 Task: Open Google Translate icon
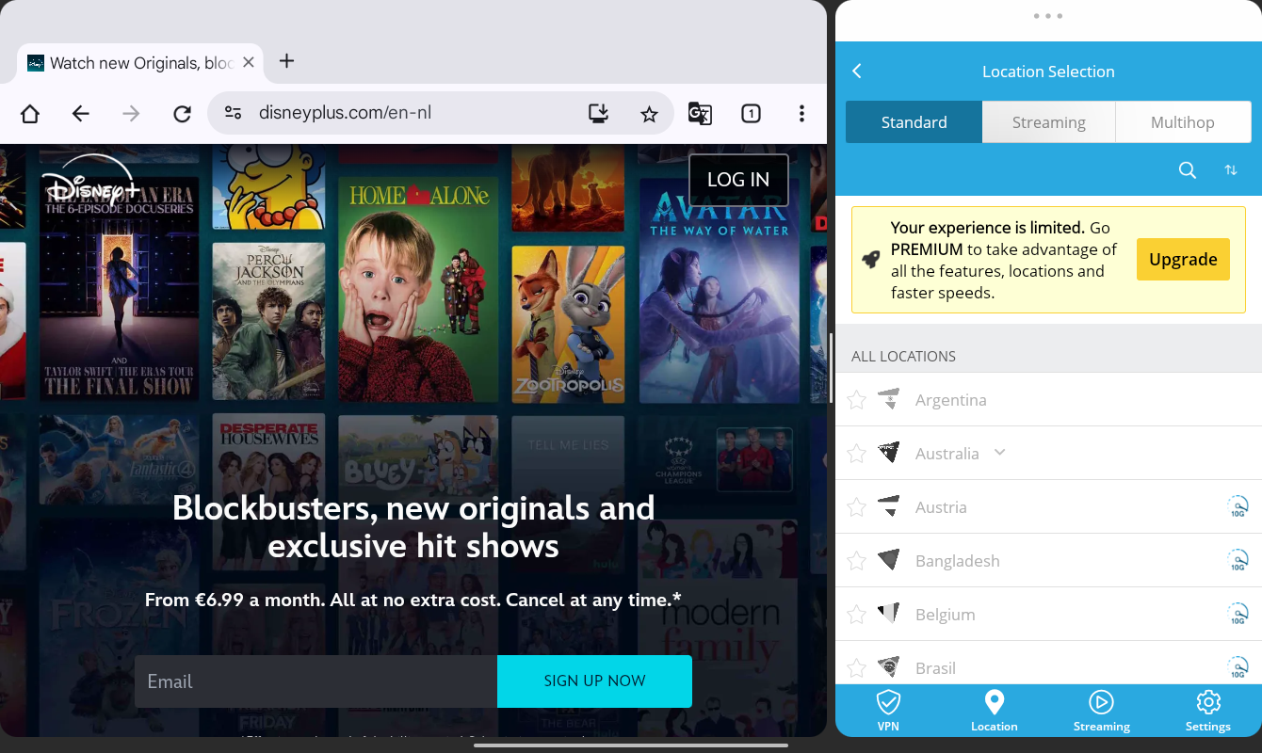700,114
